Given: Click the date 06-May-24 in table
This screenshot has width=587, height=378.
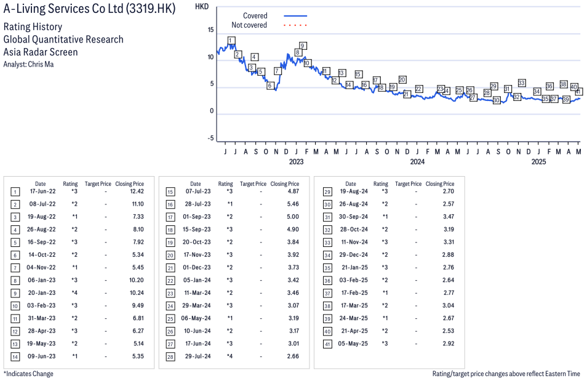Looking at the screenshot, I should tap(196, 318).
